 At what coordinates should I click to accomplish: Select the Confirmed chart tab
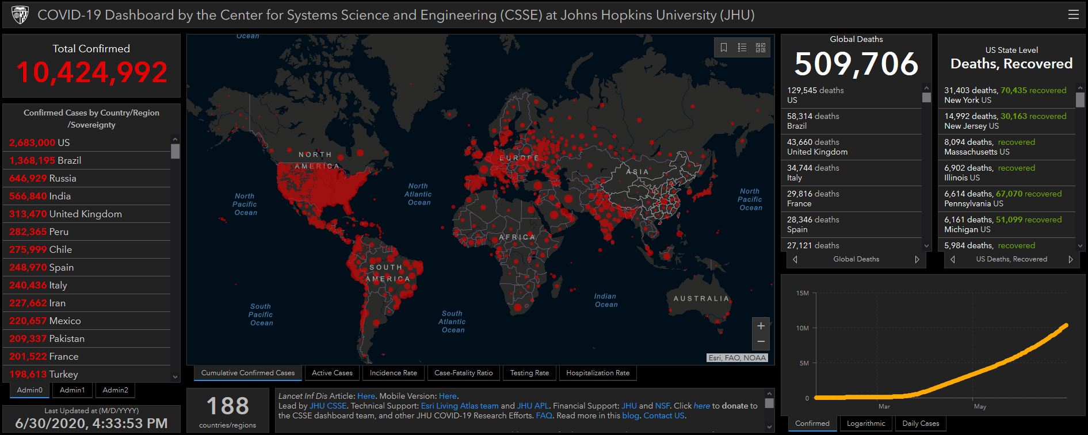[x=812, y=424]
